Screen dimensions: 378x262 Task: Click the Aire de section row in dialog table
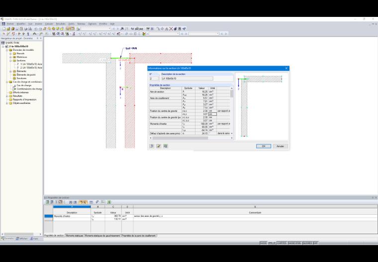pyautogui.click(x=189, y=92)
